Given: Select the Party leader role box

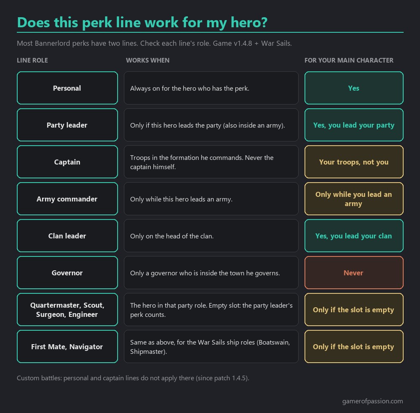Looking at the screenshot, I should point(67,125).
